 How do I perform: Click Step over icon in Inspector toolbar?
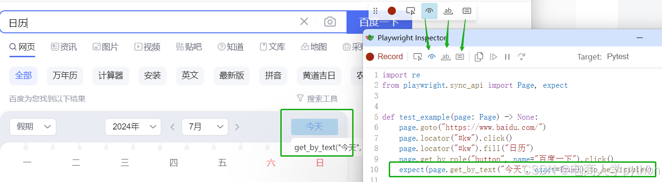tap(521, 57)
